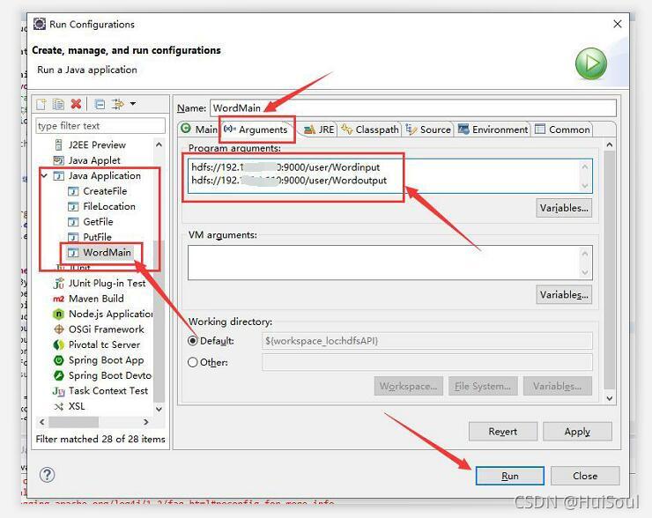Switch to the Main tab
Screen dimensions: 652x518
[x=200, y=129]
